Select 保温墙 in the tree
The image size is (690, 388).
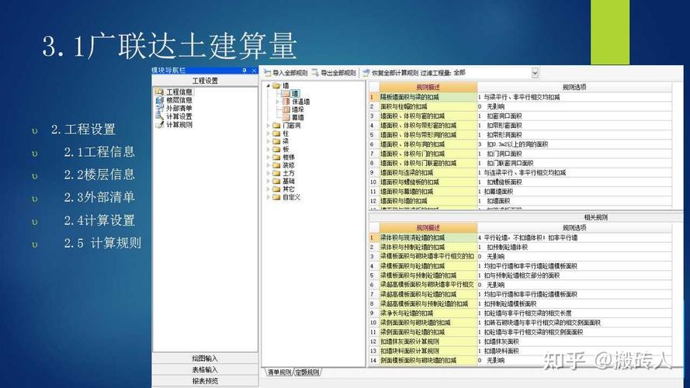point(301,102)
